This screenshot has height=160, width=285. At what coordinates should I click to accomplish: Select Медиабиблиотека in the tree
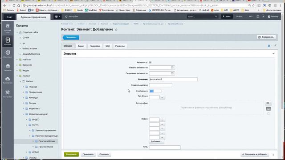pos(31,54)
